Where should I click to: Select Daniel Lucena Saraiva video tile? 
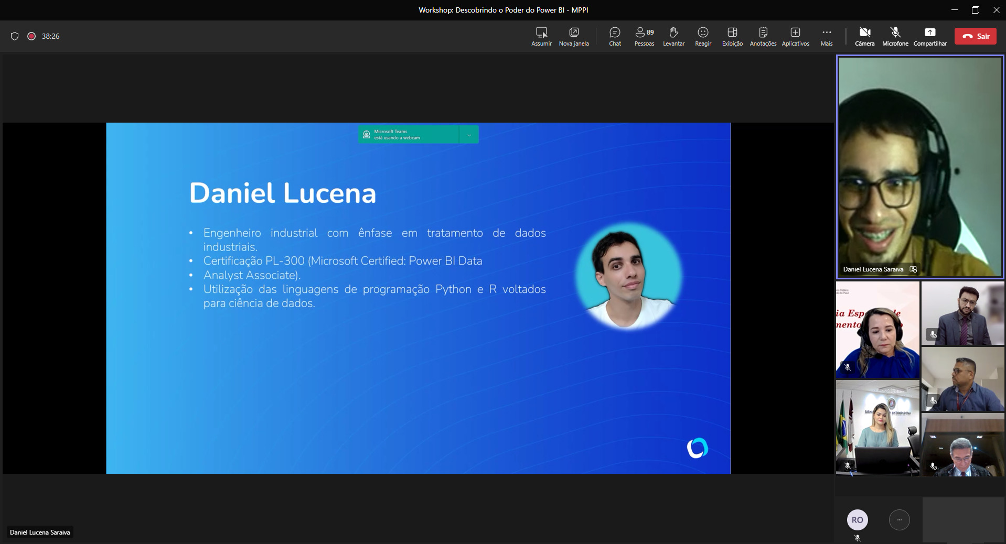pyautogui.click(x=920, y=167)
